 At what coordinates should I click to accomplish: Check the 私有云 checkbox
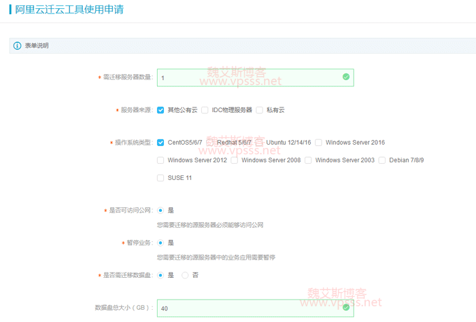259,109
